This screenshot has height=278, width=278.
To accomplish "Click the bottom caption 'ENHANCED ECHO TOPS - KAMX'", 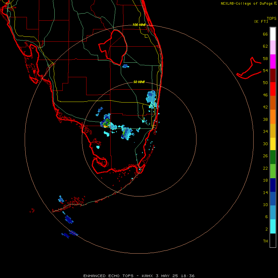I will tap(119, 276).
